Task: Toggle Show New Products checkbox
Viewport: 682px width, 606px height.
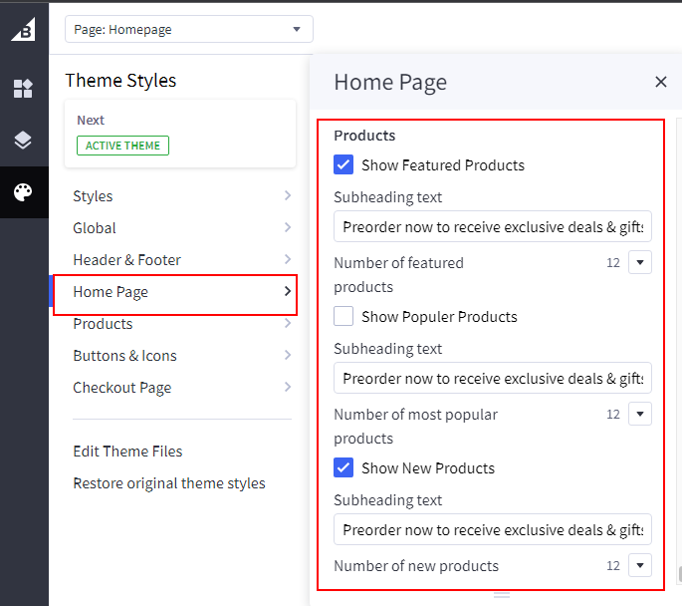Action: pyautogui.click(x=343, y=468)
